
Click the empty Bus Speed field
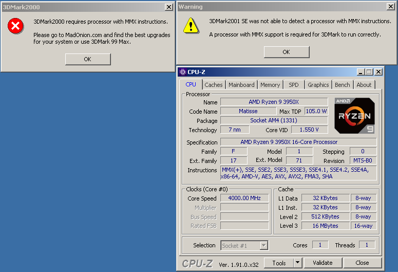tap(244, 216)
